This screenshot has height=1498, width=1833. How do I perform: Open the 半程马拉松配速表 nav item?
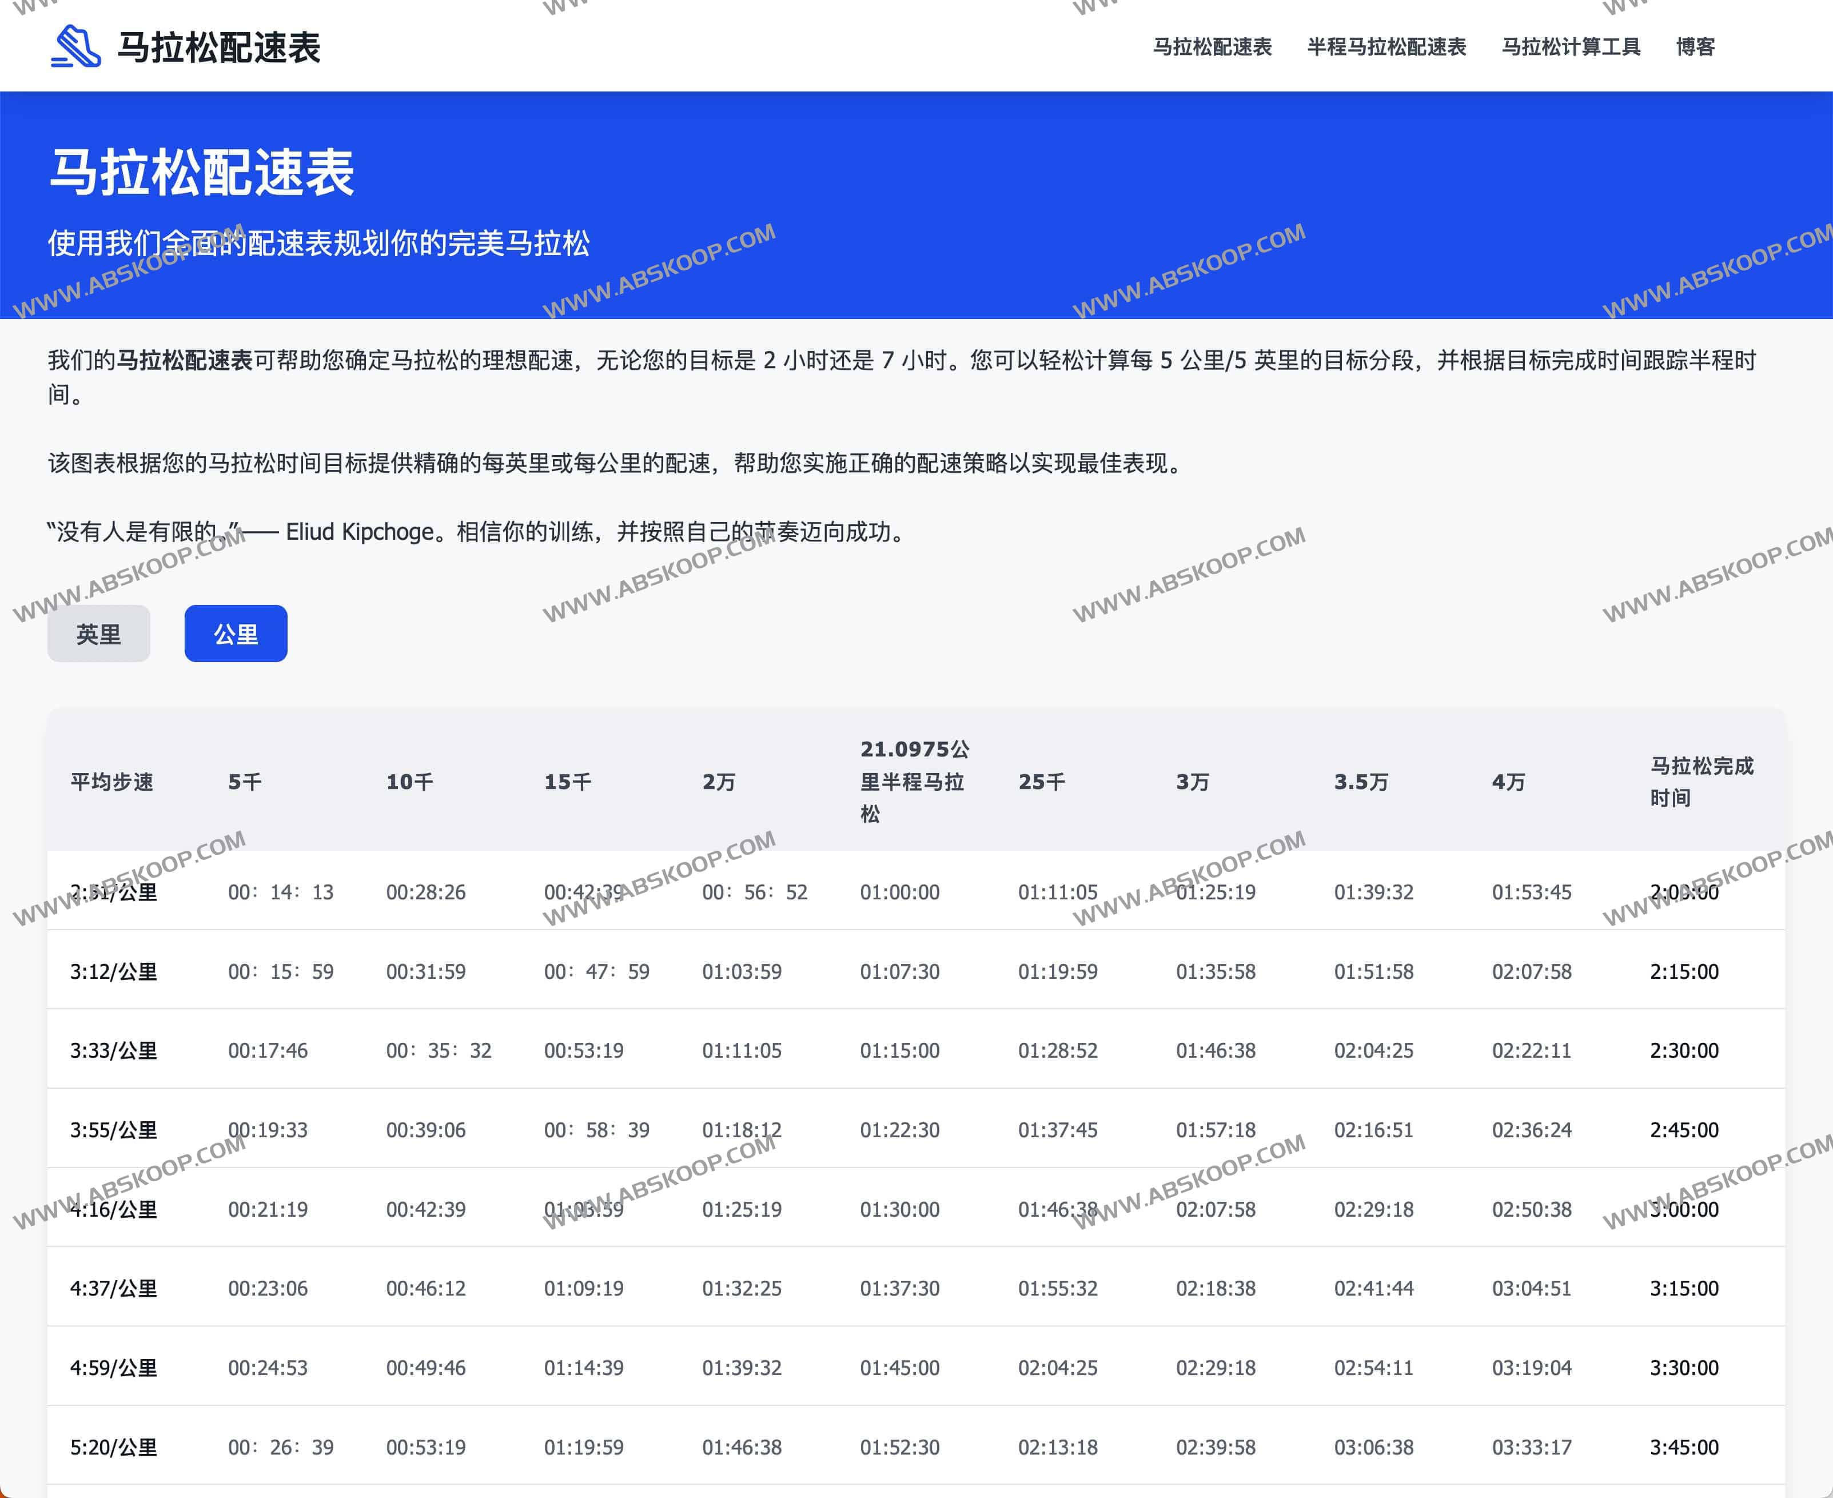coord(1386,46)
